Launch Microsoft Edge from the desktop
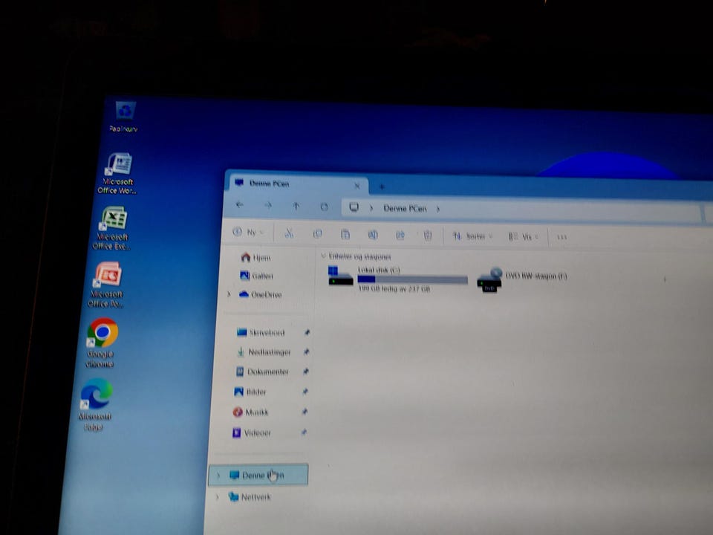Image resolution: width=713 pixels, height=535 pixels. (x=95, y=404)
